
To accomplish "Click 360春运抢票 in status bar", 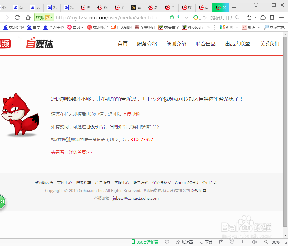I will tap(145, 242).
